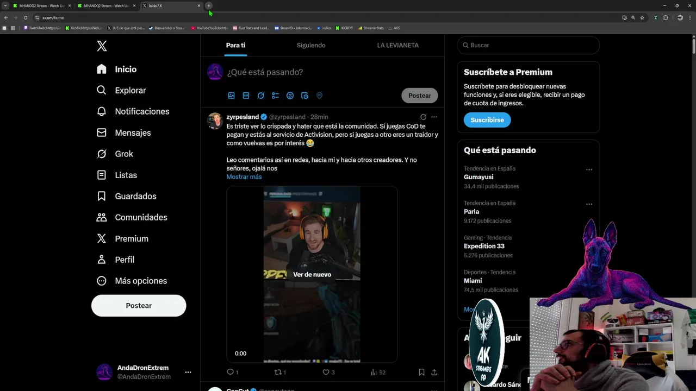This screenshot has height=391, width=696.
Task: Open options for Gumayusi trend
Action: 589,169
